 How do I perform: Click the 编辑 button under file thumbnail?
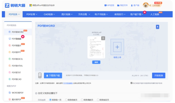pyautogui.click(x=96, y=62)
